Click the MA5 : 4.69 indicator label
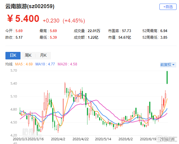This screenshot has width=179, height=144. 24,64
